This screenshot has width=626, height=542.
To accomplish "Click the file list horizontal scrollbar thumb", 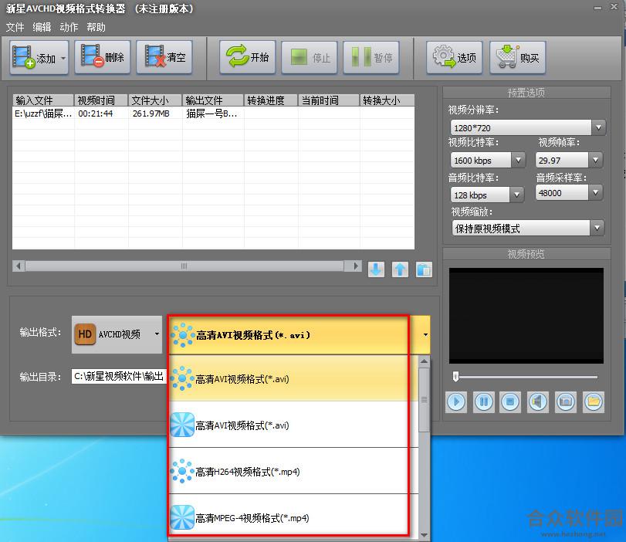I will (184, 266).
